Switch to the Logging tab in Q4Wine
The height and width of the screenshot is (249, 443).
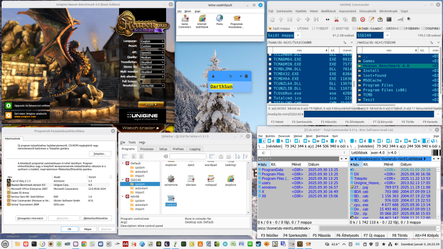[x=195, y=149]
